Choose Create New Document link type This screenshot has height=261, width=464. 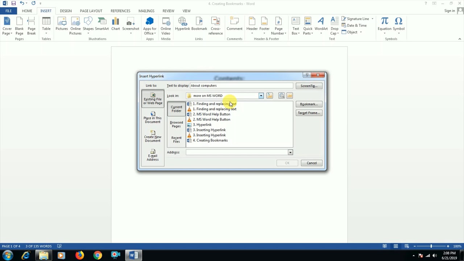153,137
